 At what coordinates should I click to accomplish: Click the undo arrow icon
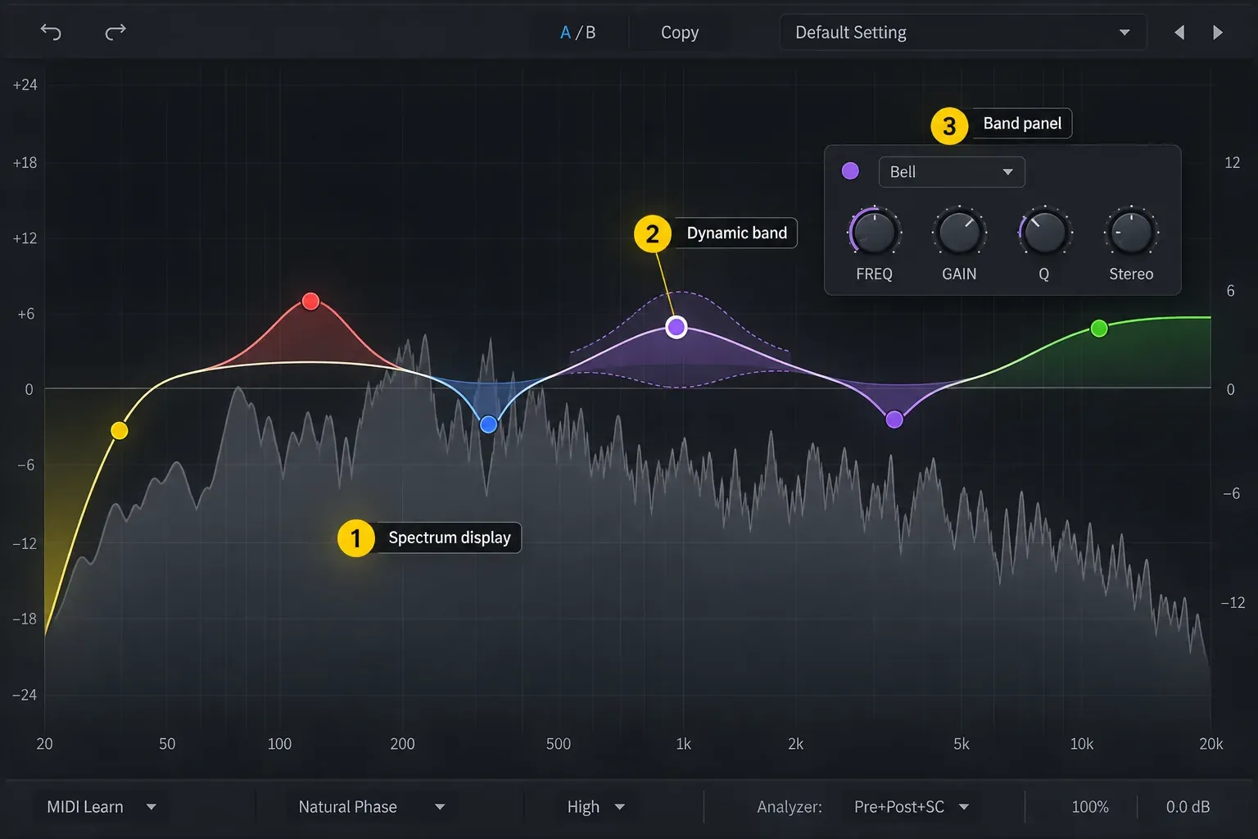point(51,32)
